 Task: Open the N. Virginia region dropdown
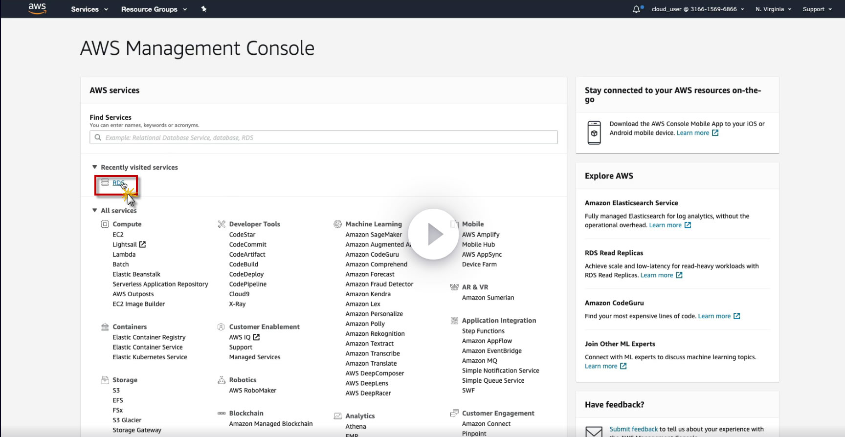(x=773, y=9)
